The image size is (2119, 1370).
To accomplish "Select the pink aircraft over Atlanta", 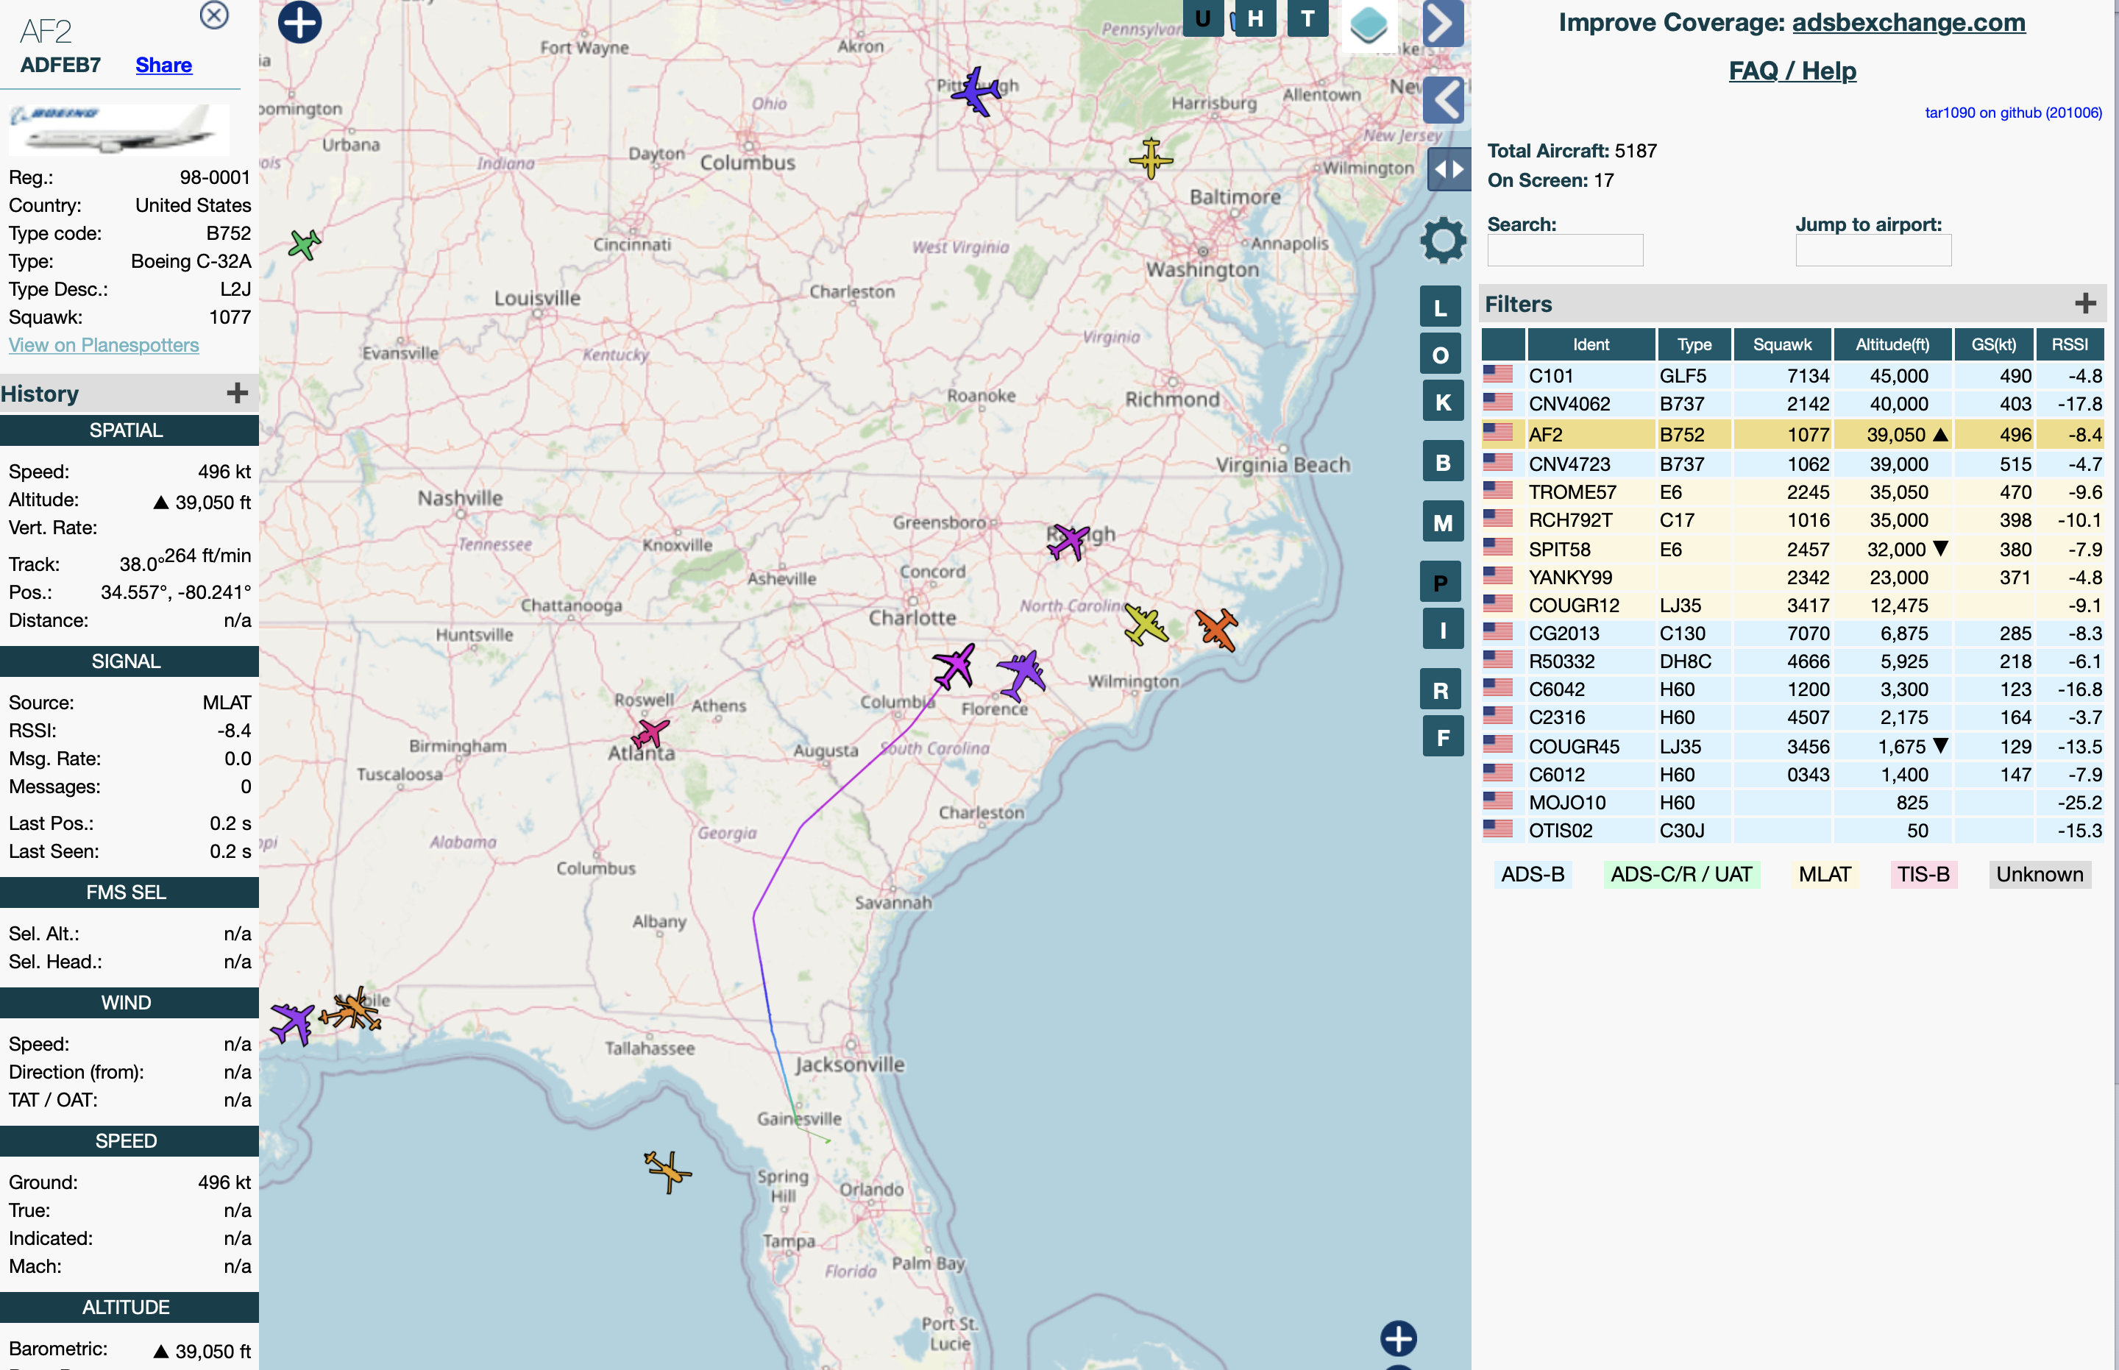I will pos(650,734).
